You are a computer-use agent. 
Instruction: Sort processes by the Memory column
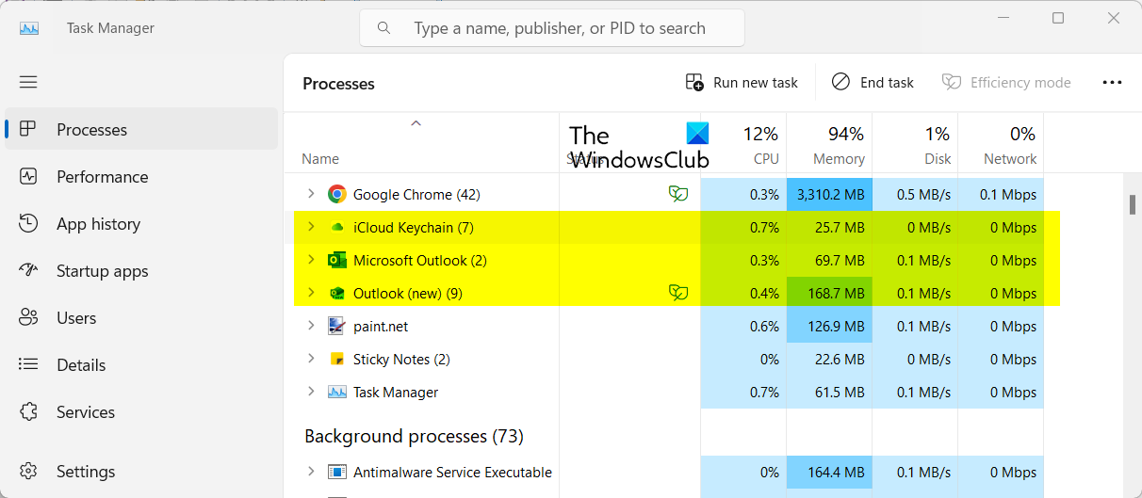829,145
